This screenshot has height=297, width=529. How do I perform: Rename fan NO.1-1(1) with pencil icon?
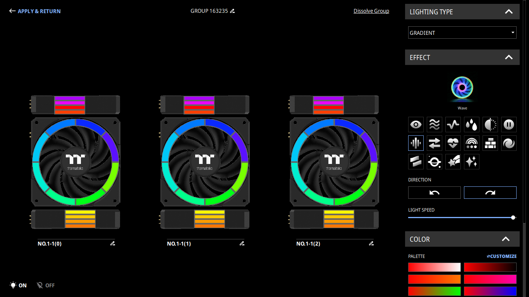tap(242, 244)
